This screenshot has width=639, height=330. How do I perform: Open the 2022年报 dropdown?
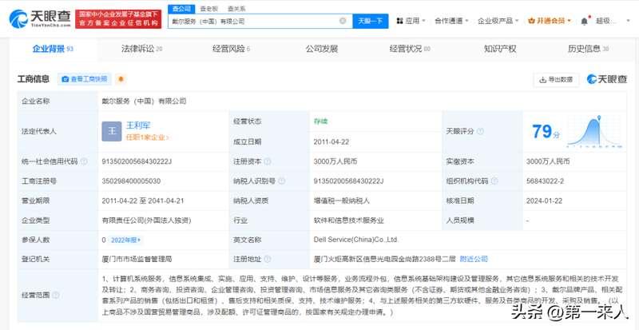126,240
